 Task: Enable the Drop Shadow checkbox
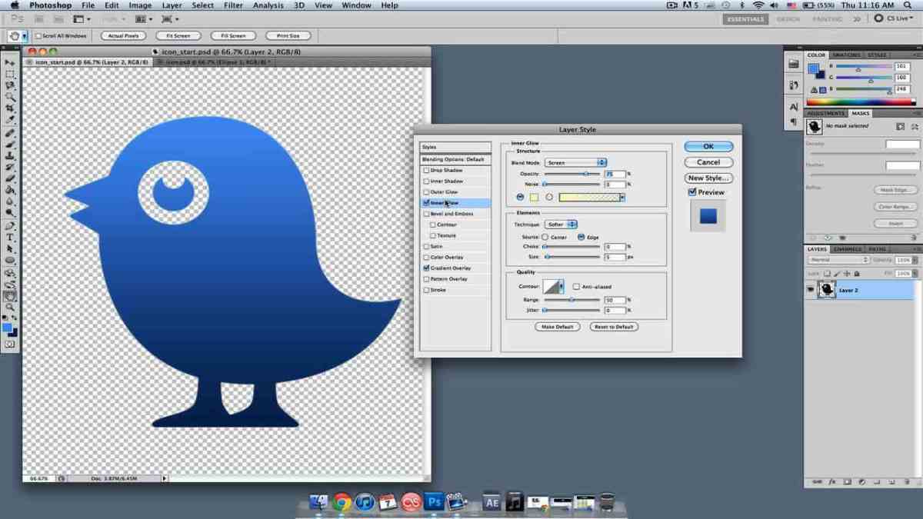(x=426, y=170)
